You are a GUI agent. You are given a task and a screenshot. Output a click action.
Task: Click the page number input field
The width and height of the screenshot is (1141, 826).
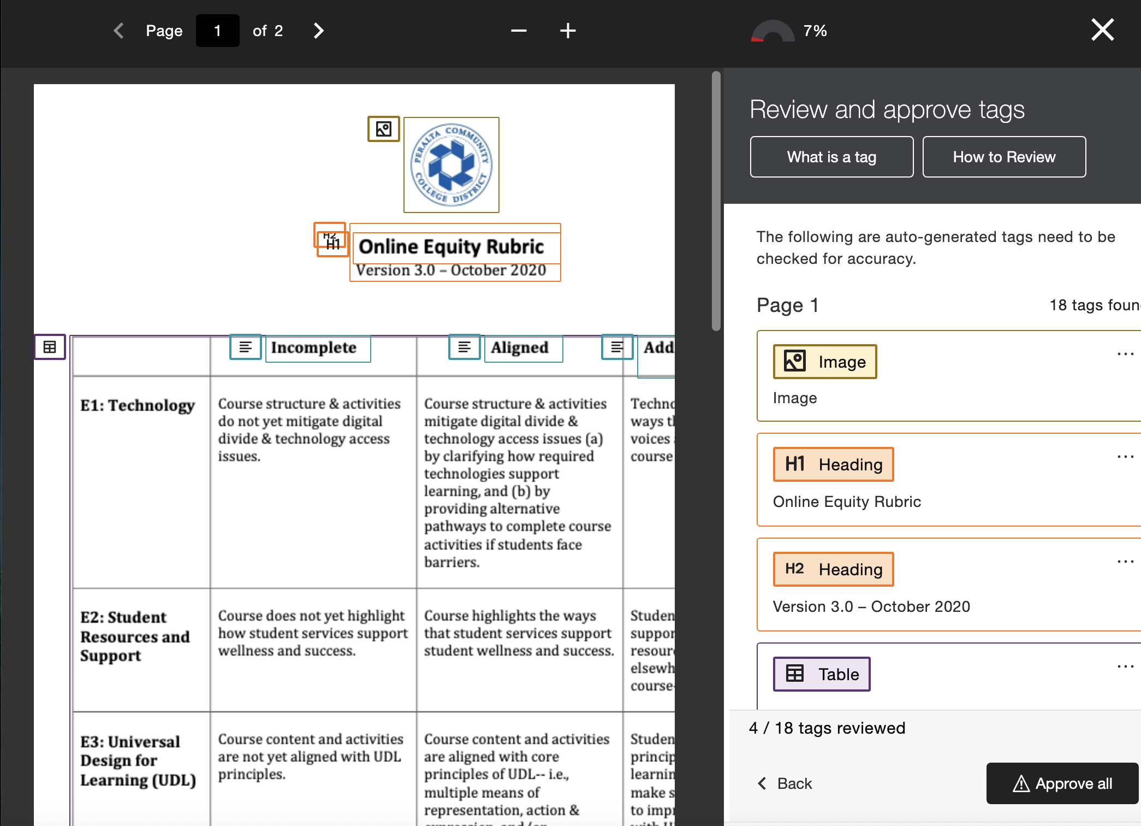(217, 31)
